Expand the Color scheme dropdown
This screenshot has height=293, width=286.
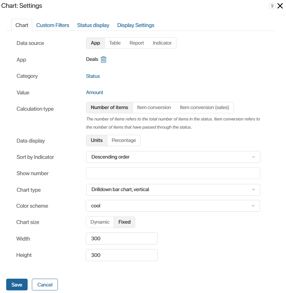click(173, 206)
